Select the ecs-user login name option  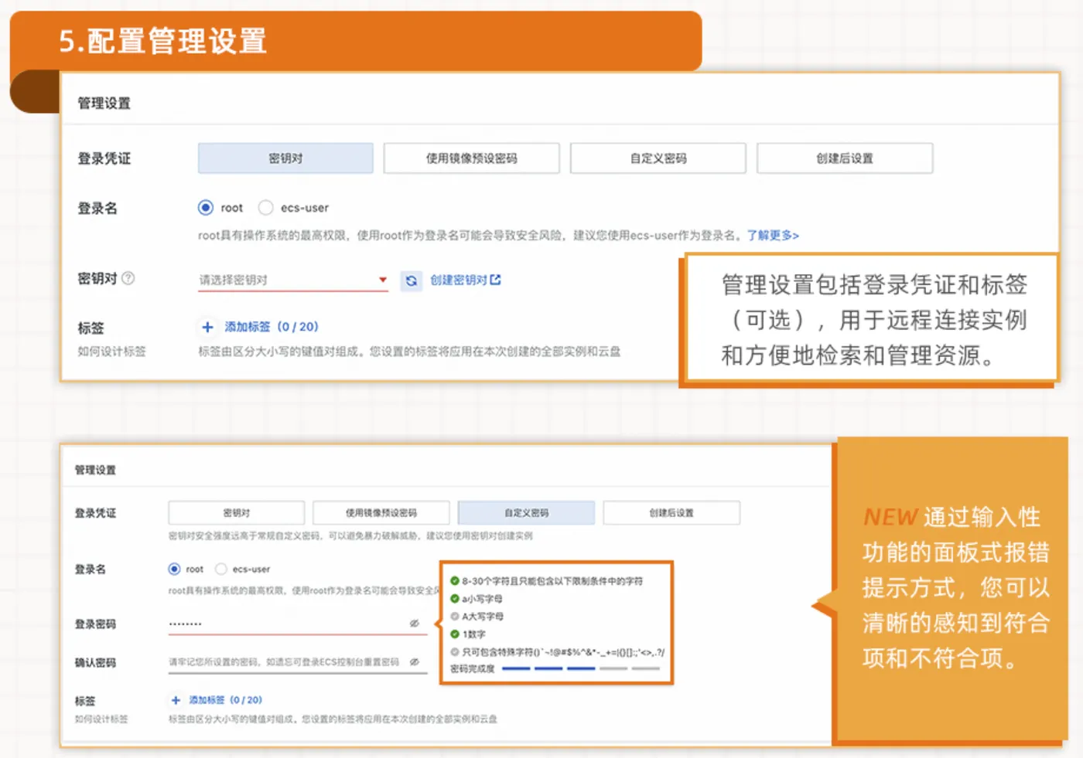pyautogui.click(x=265, y=207)
